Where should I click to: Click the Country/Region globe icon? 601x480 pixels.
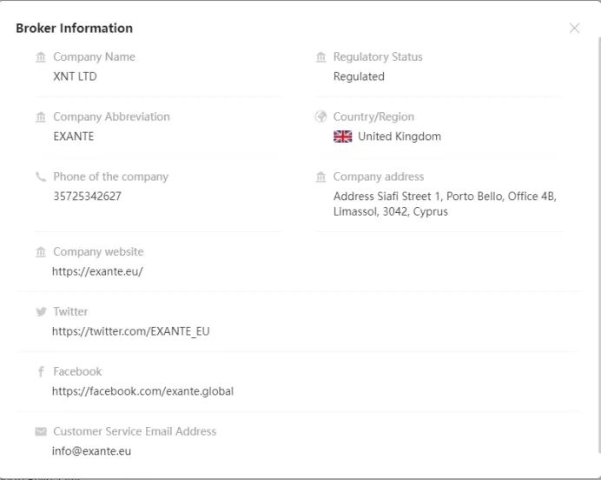coord(320,117)
